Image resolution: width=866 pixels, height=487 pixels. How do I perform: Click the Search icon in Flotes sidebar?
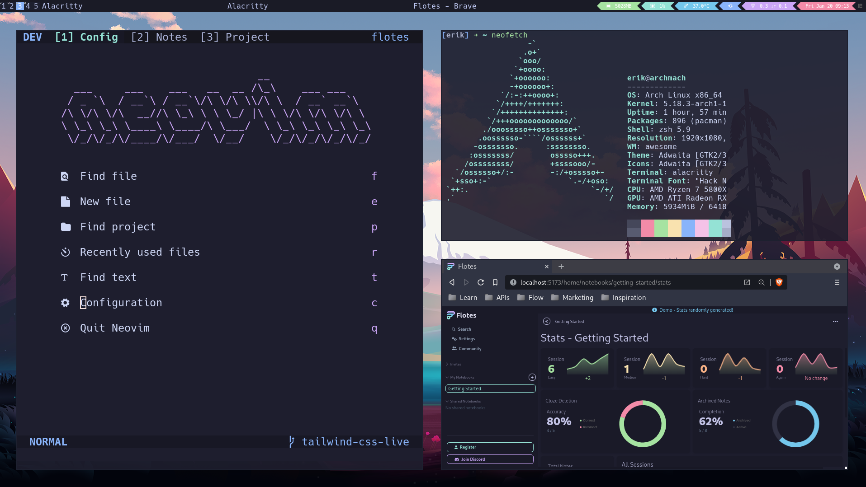[x=454, y=329]
